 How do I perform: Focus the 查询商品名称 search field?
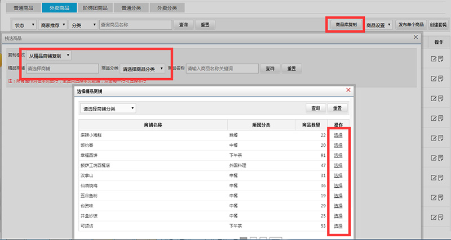pos(135,25)
